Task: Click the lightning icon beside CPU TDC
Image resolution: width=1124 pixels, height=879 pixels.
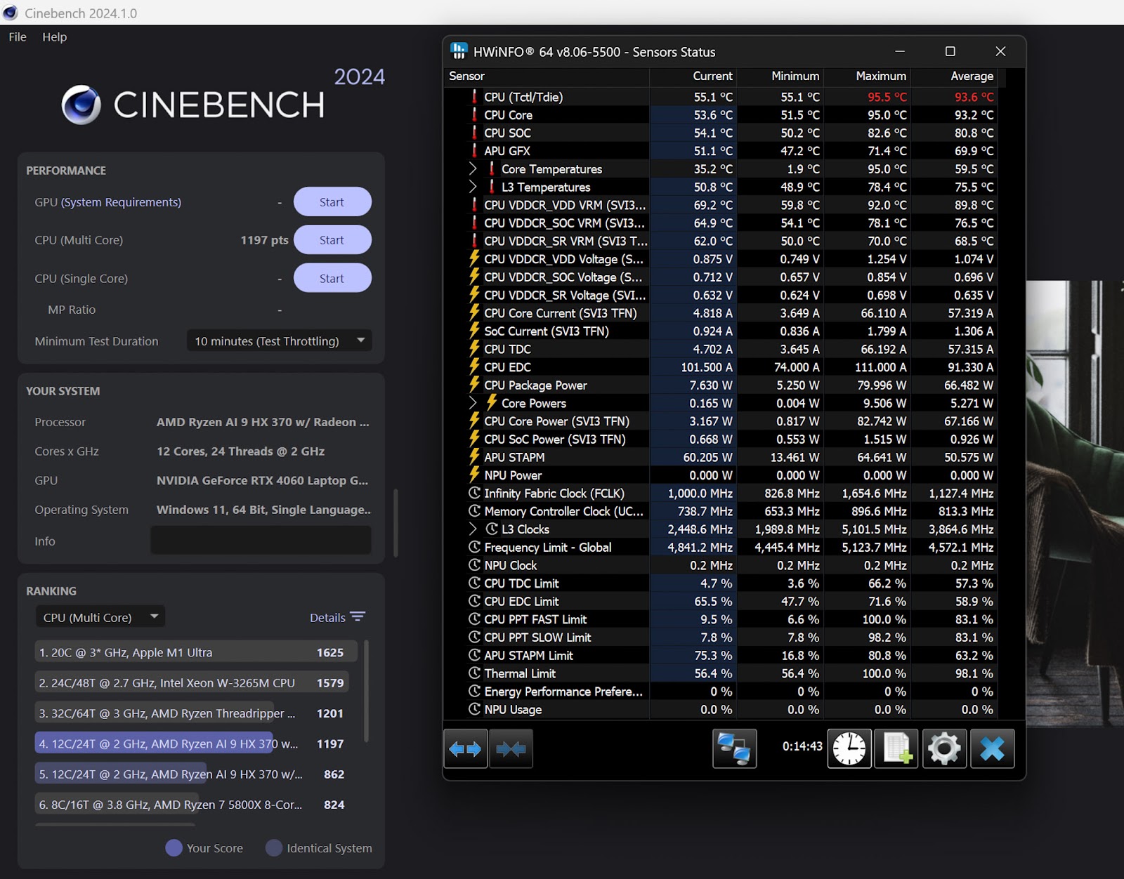Action: click(474, 349)
